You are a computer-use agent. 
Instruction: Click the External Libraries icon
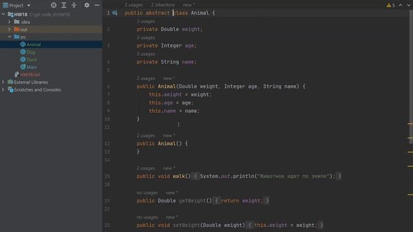(x=10, y=82)
